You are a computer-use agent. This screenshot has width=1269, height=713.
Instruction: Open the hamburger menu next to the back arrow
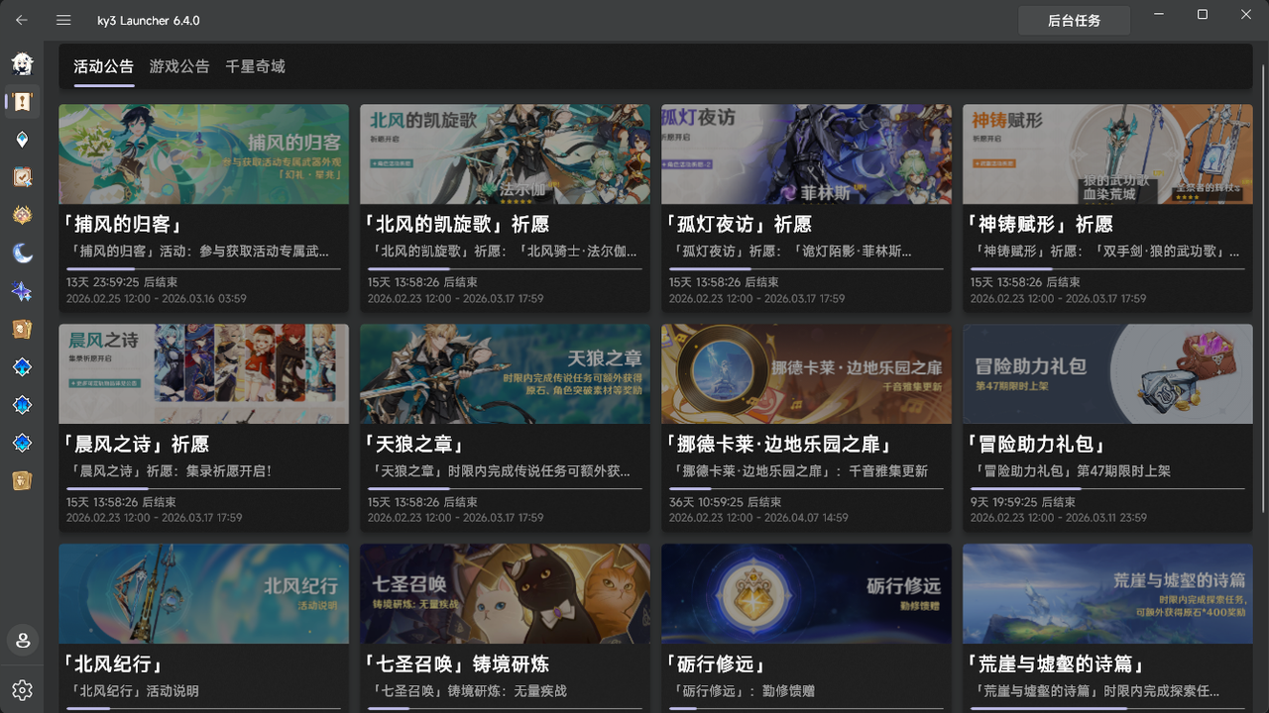pyautogui.click(x=62, y=20)
